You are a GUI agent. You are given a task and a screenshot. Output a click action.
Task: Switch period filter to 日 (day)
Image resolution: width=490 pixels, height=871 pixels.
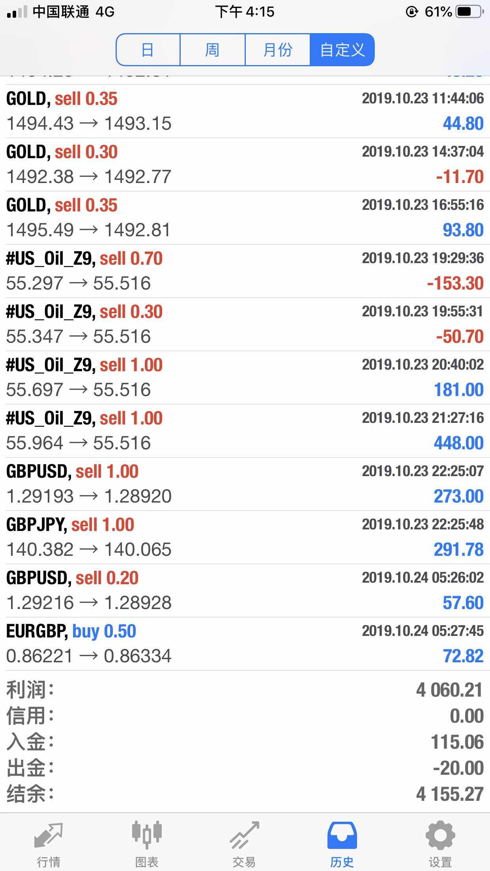tap(148, 50)
